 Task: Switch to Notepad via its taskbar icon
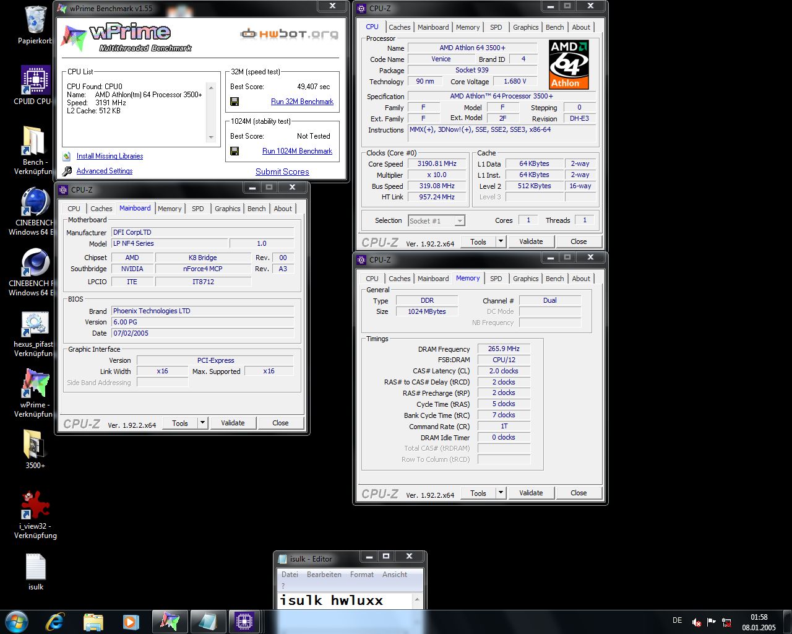tap(208, 622)
